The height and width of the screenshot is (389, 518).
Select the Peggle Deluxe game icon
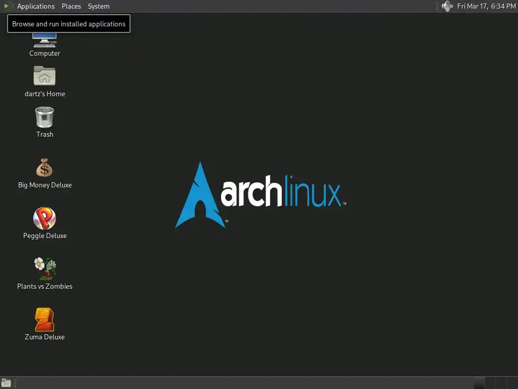(x=45, y=218)
